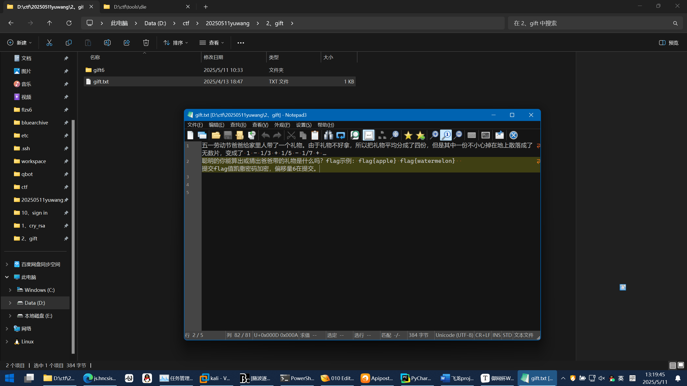Toggle the INS insert mode in status bar
The height and width of the screenshot is (386, 687).
496,335
